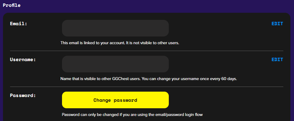Viewport: 294px width, 121px height.
Task: Click the divider below the Username section
Action: (x=147, y=87)
